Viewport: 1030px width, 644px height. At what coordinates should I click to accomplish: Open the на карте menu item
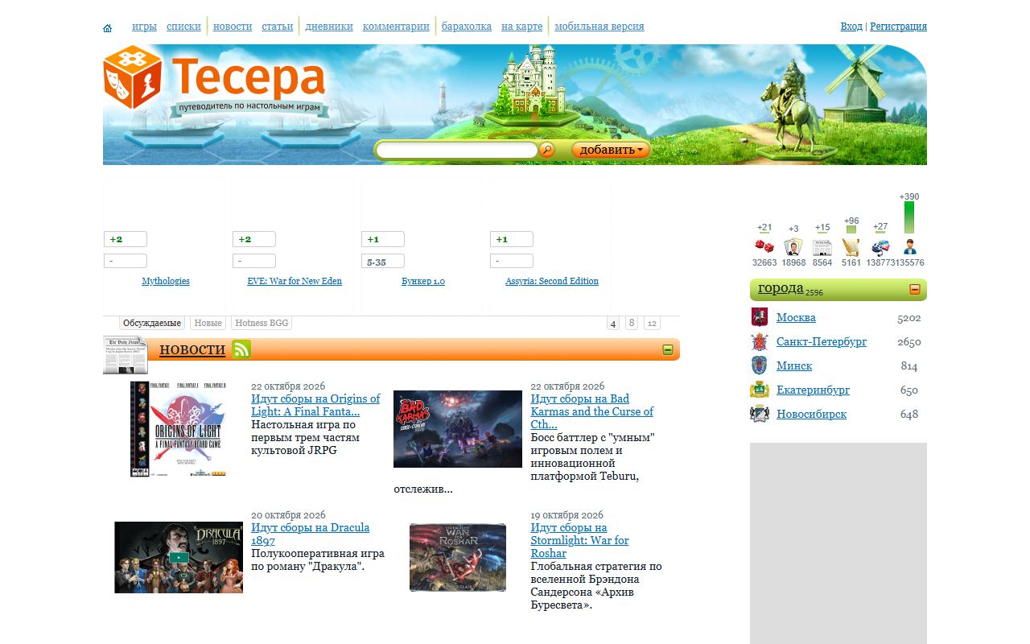click(x=522, y=26)
